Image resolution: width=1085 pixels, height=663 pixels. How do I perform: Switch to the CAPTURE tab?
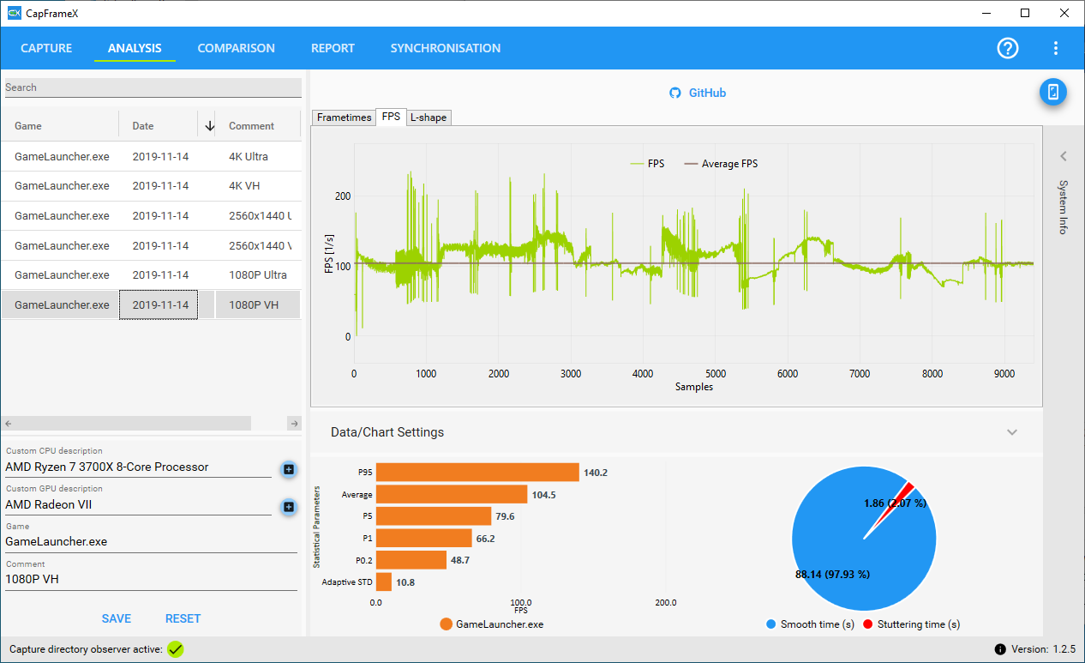pyautogui.click(x=46, y=48)
